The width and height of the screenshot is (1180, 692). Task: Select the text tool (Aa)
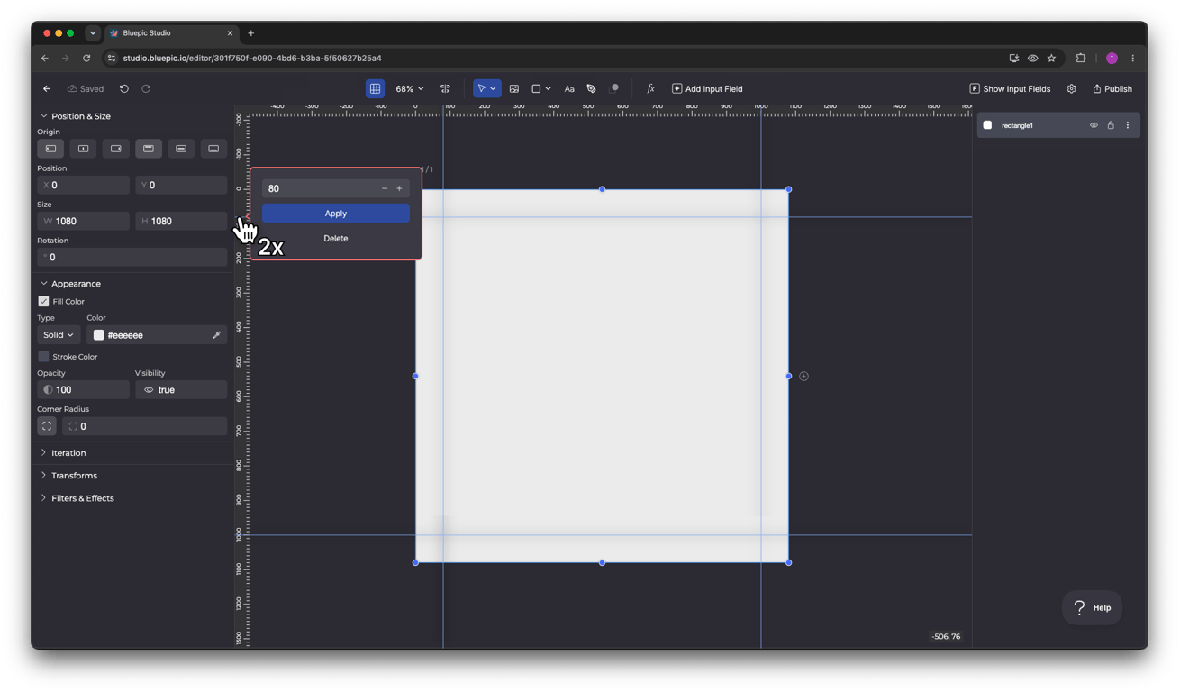click(569, 88)
